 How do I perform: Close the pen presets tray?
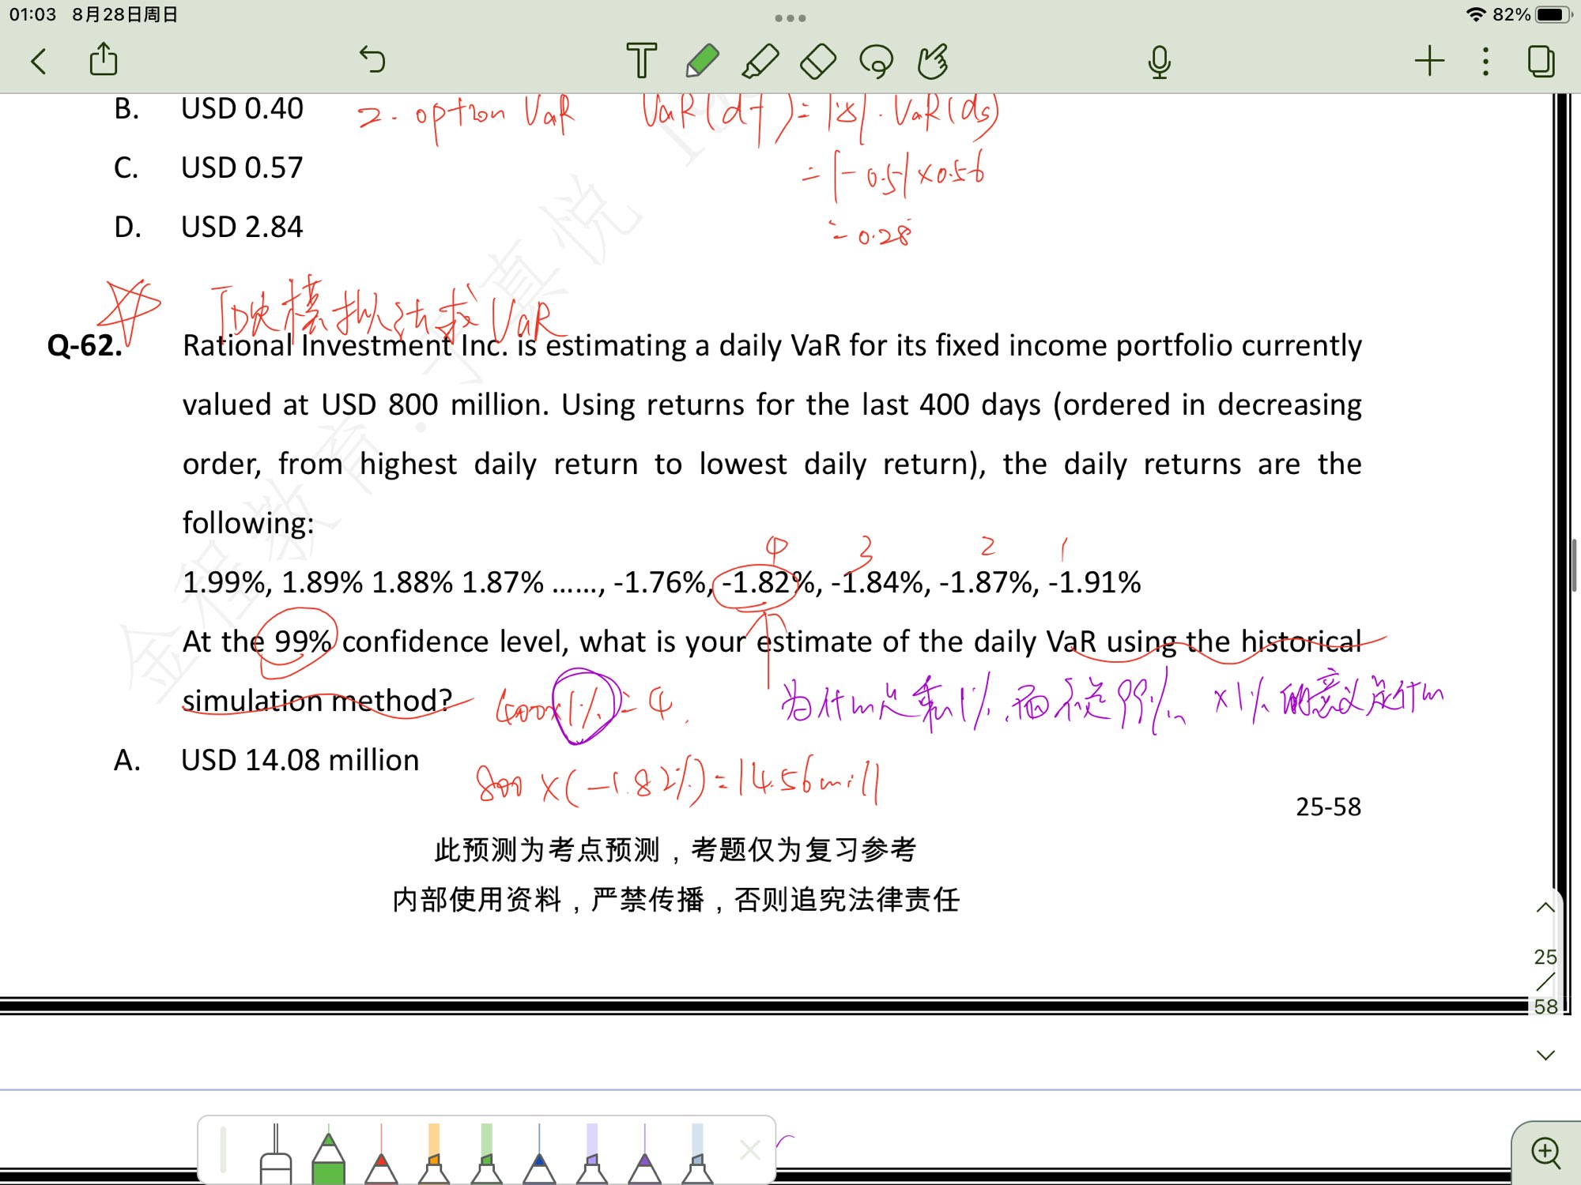click(749, 1150)
